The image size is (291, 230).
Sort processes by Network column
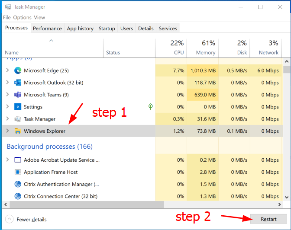tap(265, 48)
